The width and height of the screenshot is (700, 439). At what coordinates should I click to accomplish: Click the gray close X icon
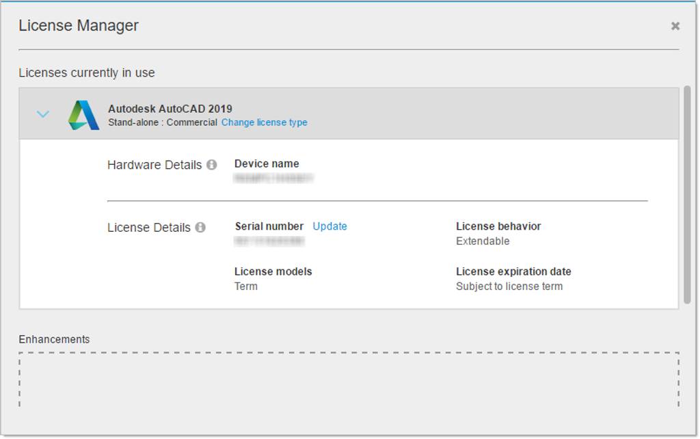click(x=675, y=25)
